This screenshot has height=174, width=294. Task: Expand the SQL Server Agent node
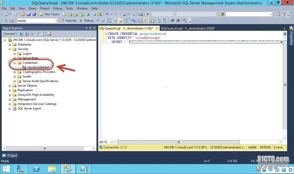(10, 109)
